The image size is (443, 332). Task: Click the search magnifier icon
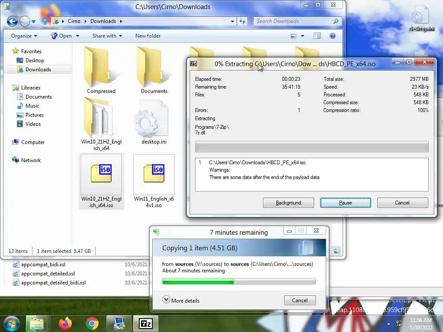point(336,21)
